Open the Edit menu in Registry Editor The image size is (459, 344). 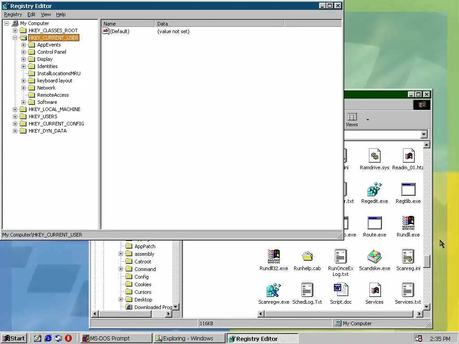(31, 14)
